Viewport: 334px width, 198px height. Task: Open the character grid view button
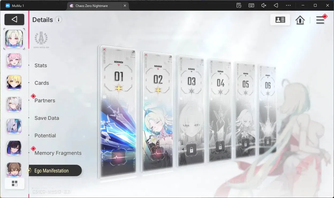click(15, 183)
